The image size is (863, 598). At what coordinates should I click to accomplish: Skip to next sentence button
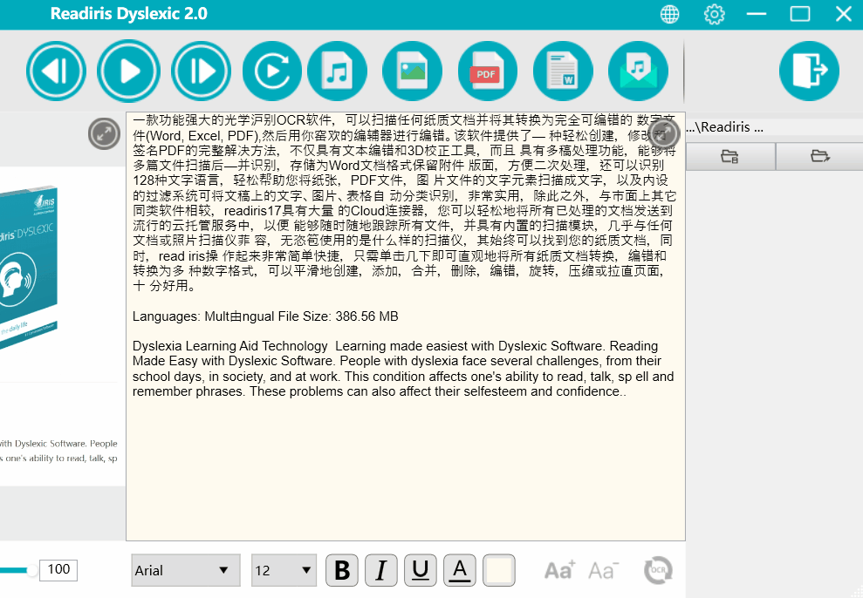pyautogui.click(x=202, y=71)
